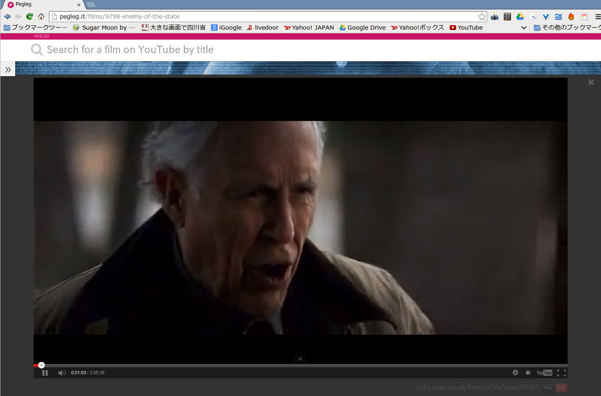Switch the video to fullscreen

(561, 372)
